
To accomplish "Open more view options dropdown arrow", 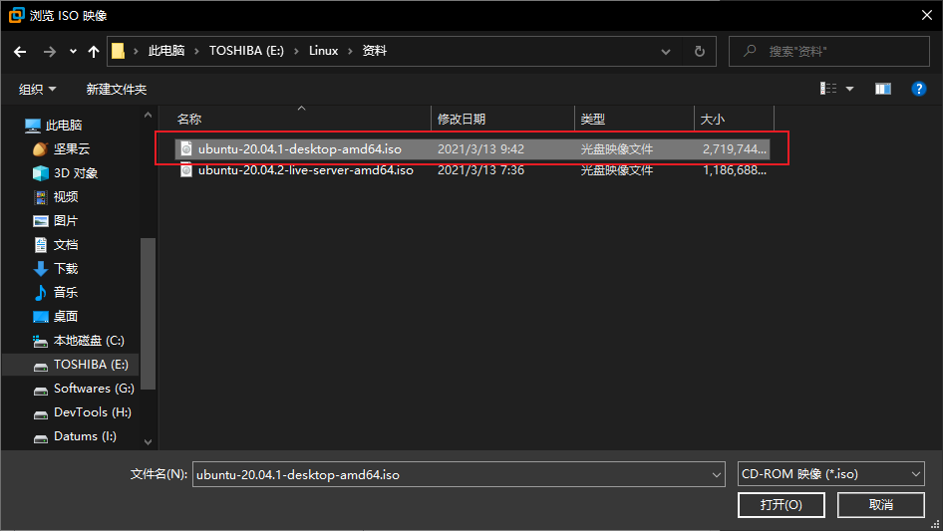I will tap(849, 89).
